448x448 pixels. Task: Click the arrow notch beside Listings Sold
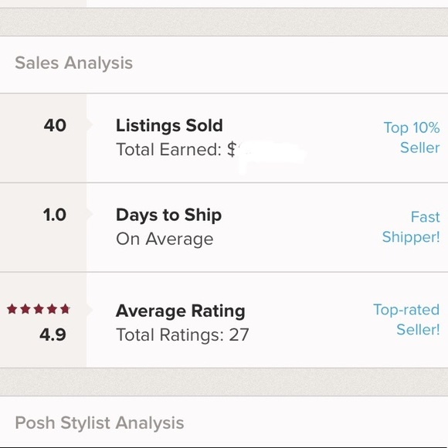click(x=90, y=124)
